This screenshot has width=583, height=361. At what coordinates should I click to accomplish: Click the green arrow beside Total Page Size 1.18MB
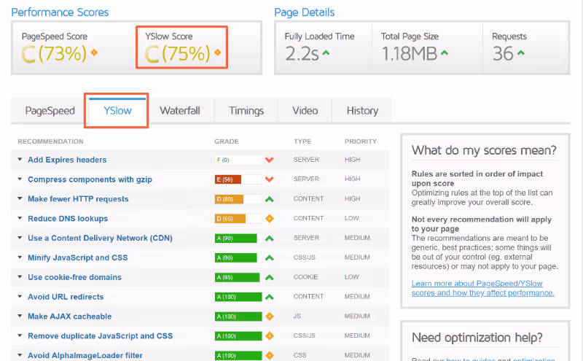coord(445,53)
